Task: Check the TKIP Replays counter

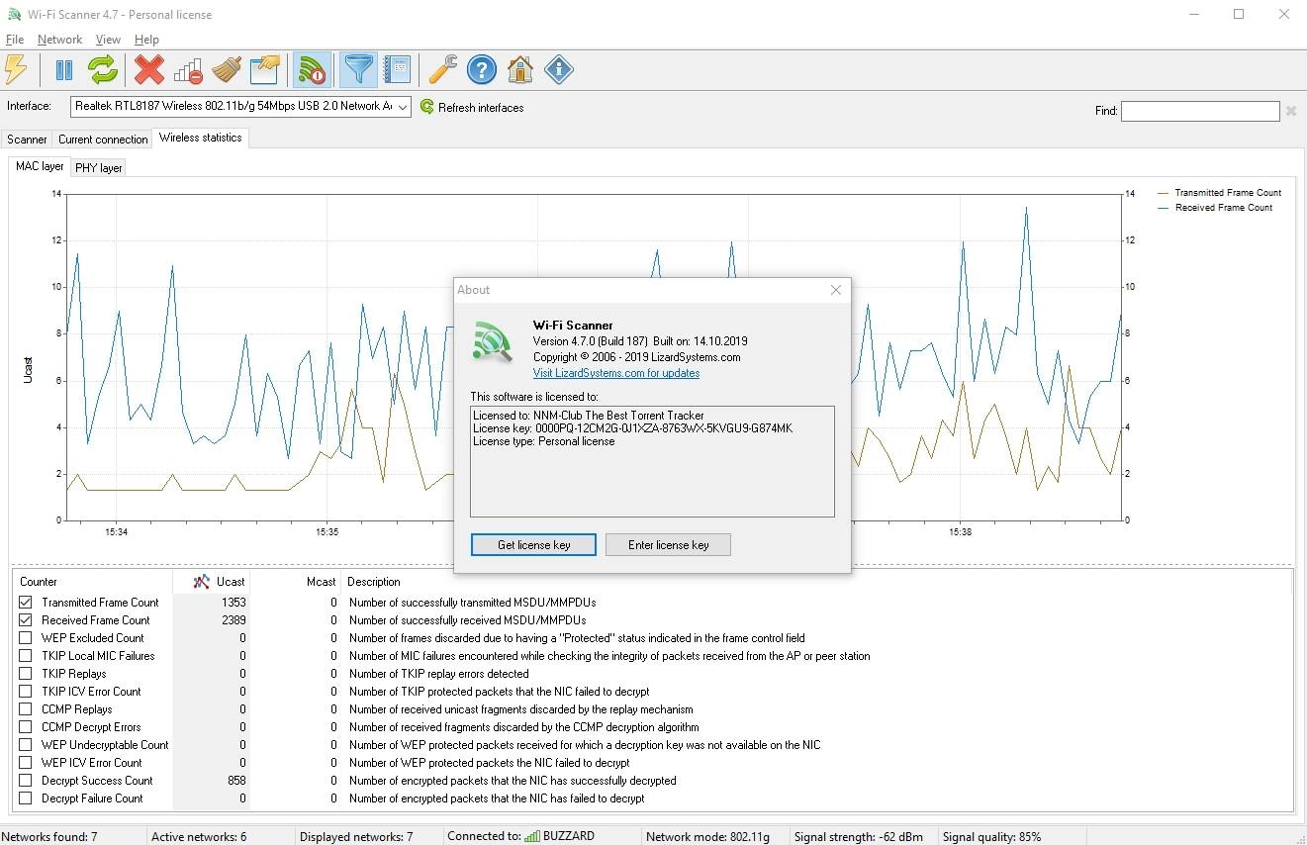Action: 26,673
